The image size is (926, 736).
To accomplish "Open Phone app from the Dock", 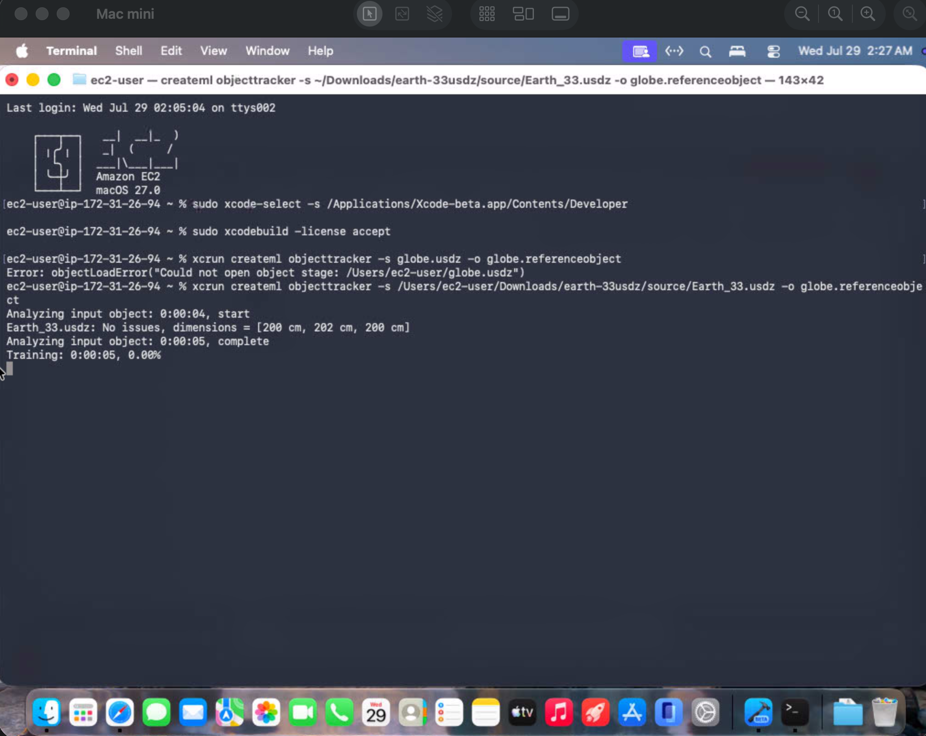I will pos(339,712).
